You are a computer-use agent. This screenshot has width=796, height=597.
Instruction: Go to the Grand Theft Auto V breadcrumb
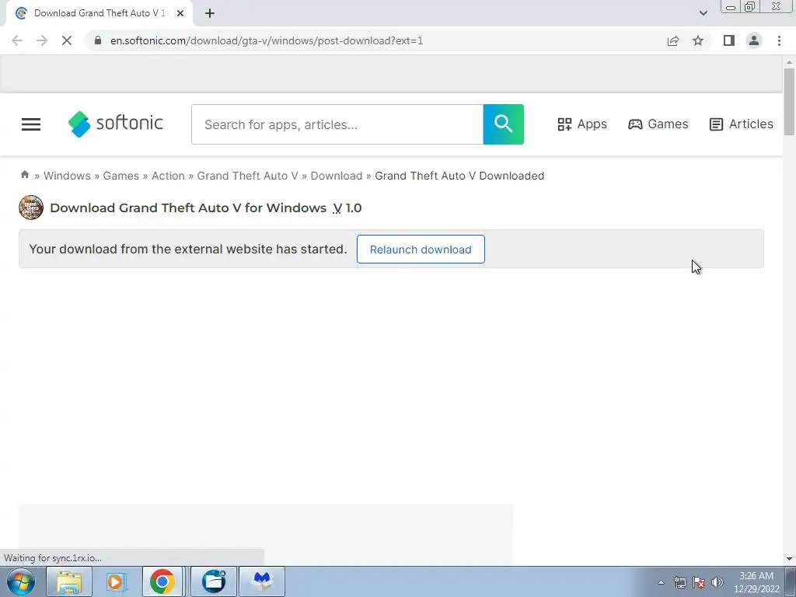(x=247, y=176)
